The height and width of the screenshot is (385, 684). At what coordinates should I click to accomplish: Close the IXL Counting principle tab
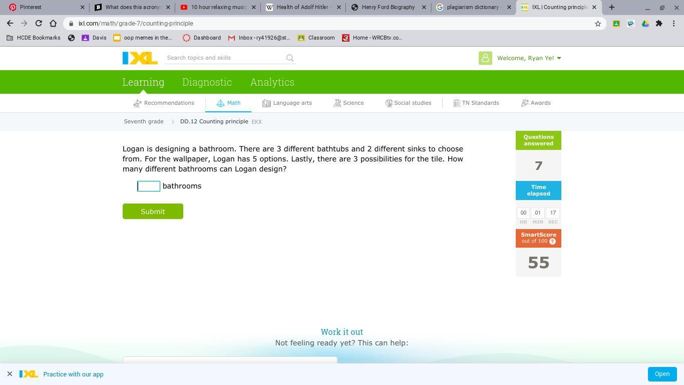click(594, 8)
